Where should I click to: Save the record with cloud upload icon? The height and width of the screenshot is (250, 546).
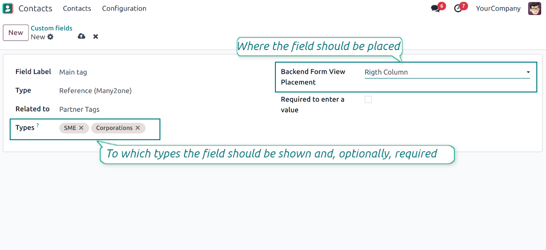82,37
